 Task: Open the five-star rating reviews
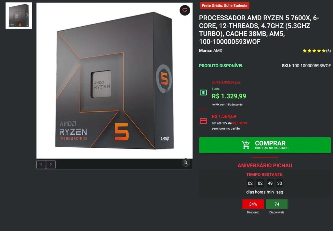coord(314,51)
